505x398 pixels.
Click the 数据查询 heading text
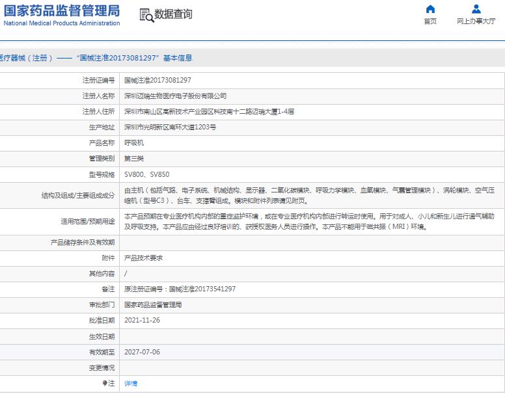(173, 14)
